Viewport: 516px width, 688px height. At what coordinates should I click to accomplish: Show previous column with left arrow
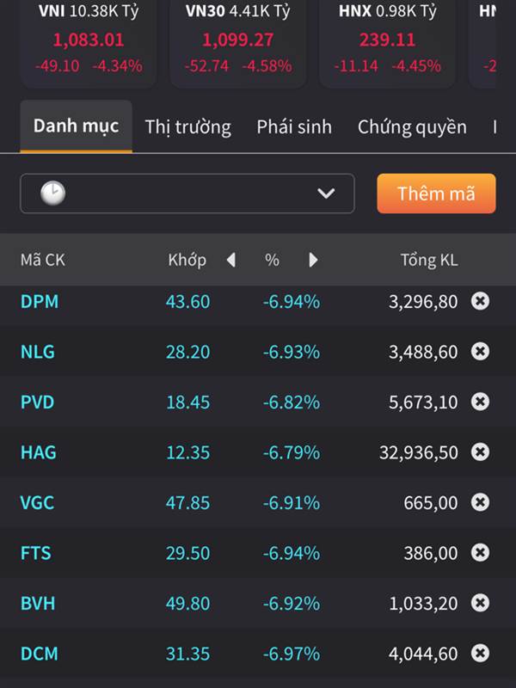[231, 261]
